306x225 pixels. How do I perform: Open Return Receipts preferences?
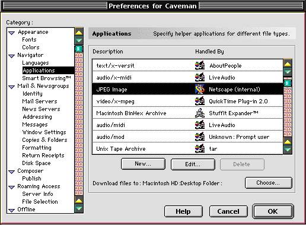point(43,156)
